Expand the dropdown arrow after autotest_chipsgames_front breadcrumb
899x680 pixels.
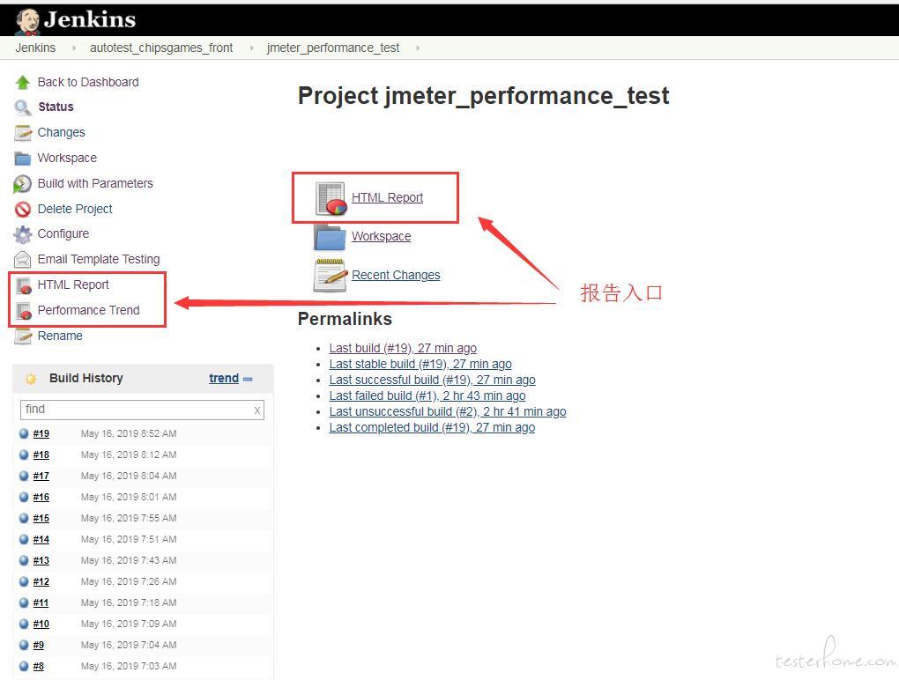pyautogui.click(x=251, y=48)
